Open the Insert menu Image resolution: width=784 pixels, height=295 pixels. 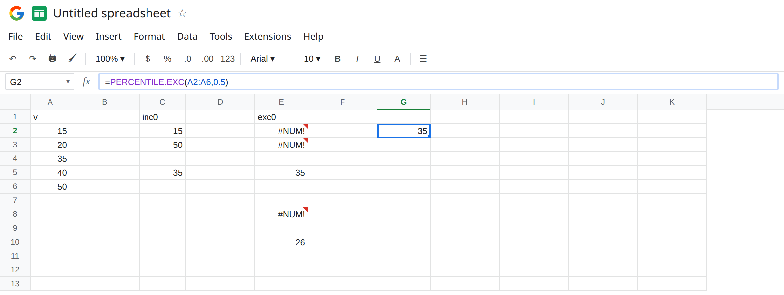click(108, 36)
